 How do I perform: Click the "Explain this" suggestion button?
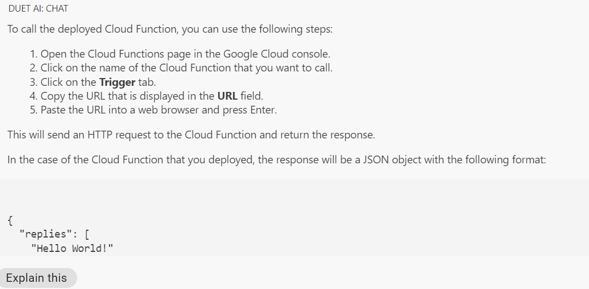[37, 278]
